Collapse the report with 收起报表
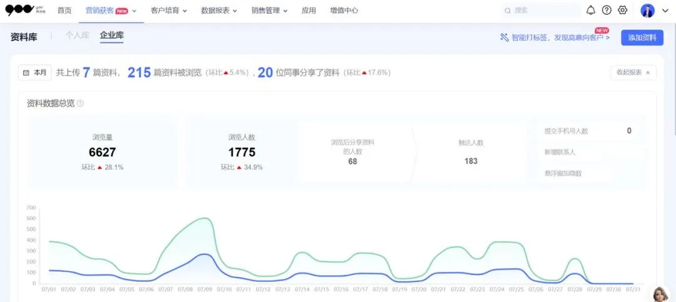Viewport: 676px width, 302px height. click(633, 73)
